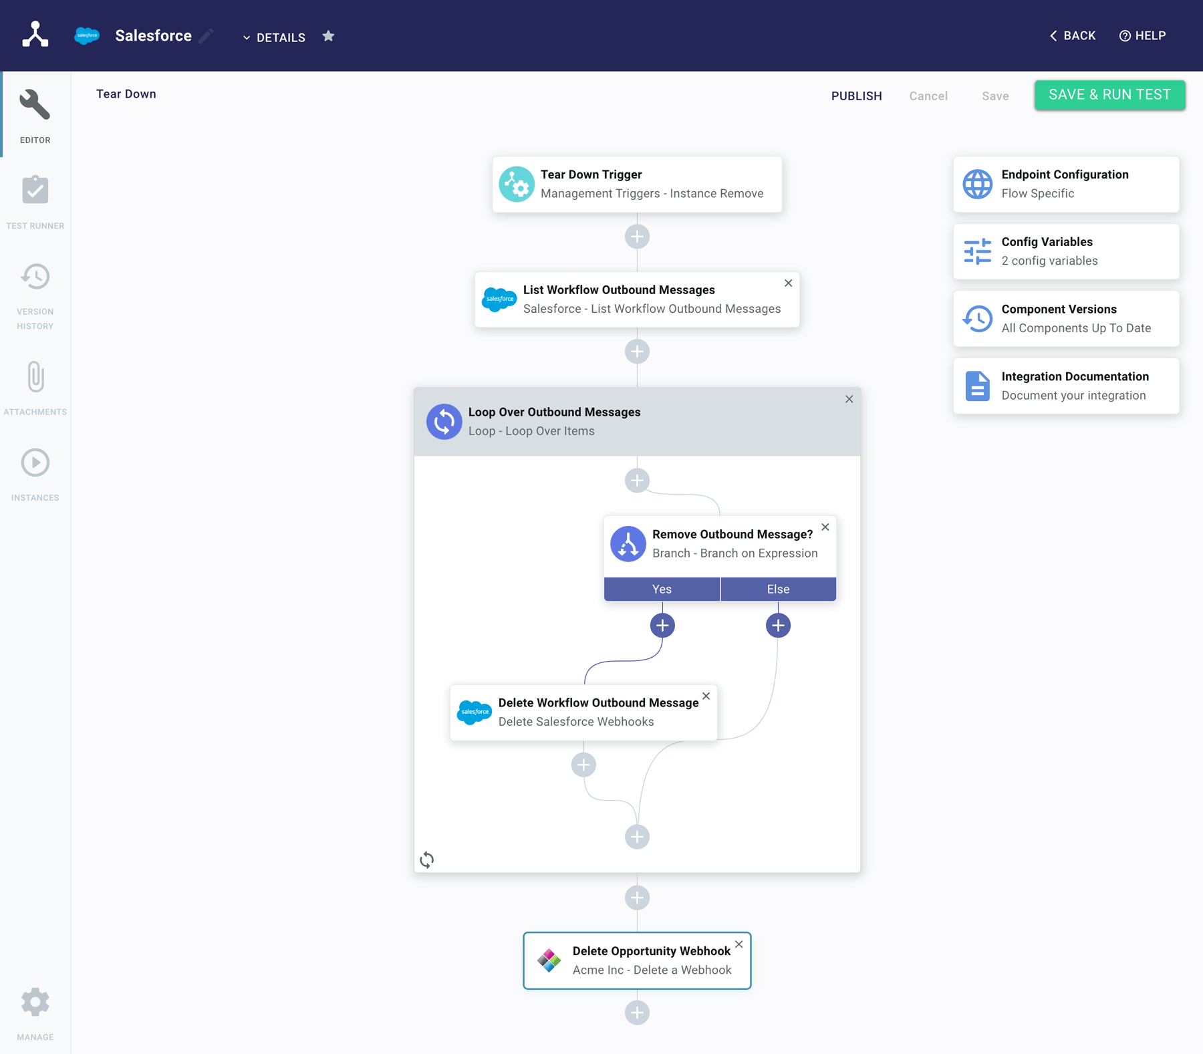Switch to the Test Runner tab
Screen dimensions: 1203x1054
[35, 203]
